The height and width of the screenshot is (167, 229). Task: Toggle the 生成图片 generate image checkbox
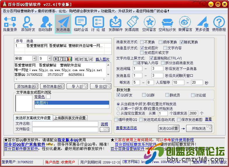point(142,48)
